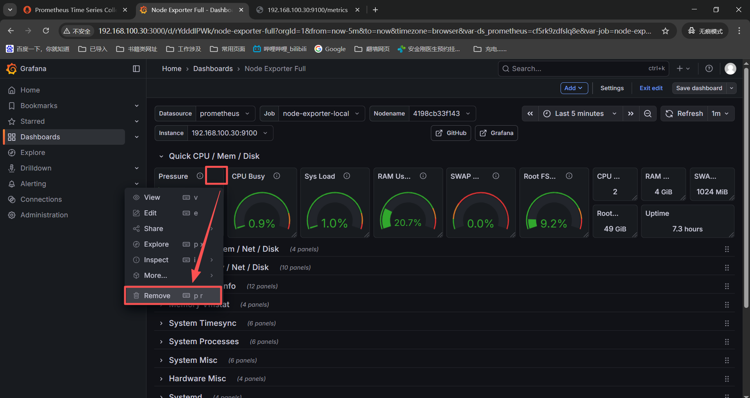Expand Hardware Misc row
This screenshot has height=398, width=750.
pos(161,379)
